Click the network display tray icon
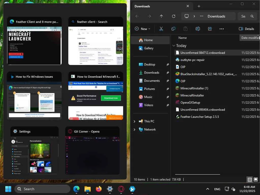Screen dimensions: 260x195 pos(227,189)
